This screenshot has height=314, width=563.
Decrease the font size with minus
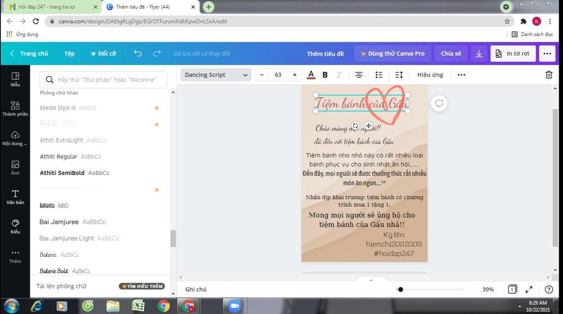pos(262,75)
